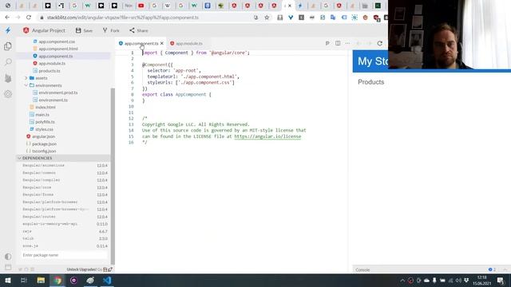Click the @angular/router dependency
The height and width of the screenshot is (287, 511).
point(39,217)
